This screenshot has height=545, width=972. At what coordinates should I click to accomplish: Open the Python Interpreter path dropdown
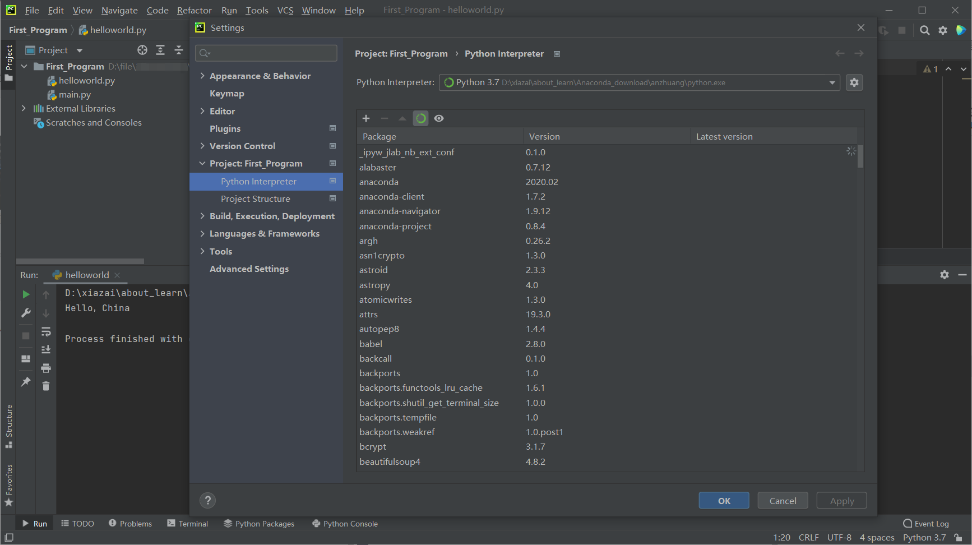pos(639,82)
